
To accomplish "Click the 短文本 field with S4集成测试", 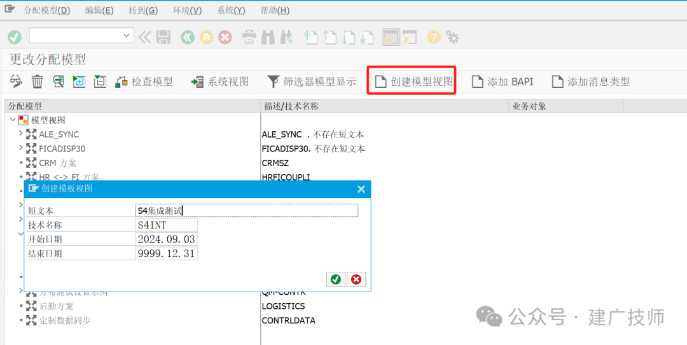I will pos(247,211).
